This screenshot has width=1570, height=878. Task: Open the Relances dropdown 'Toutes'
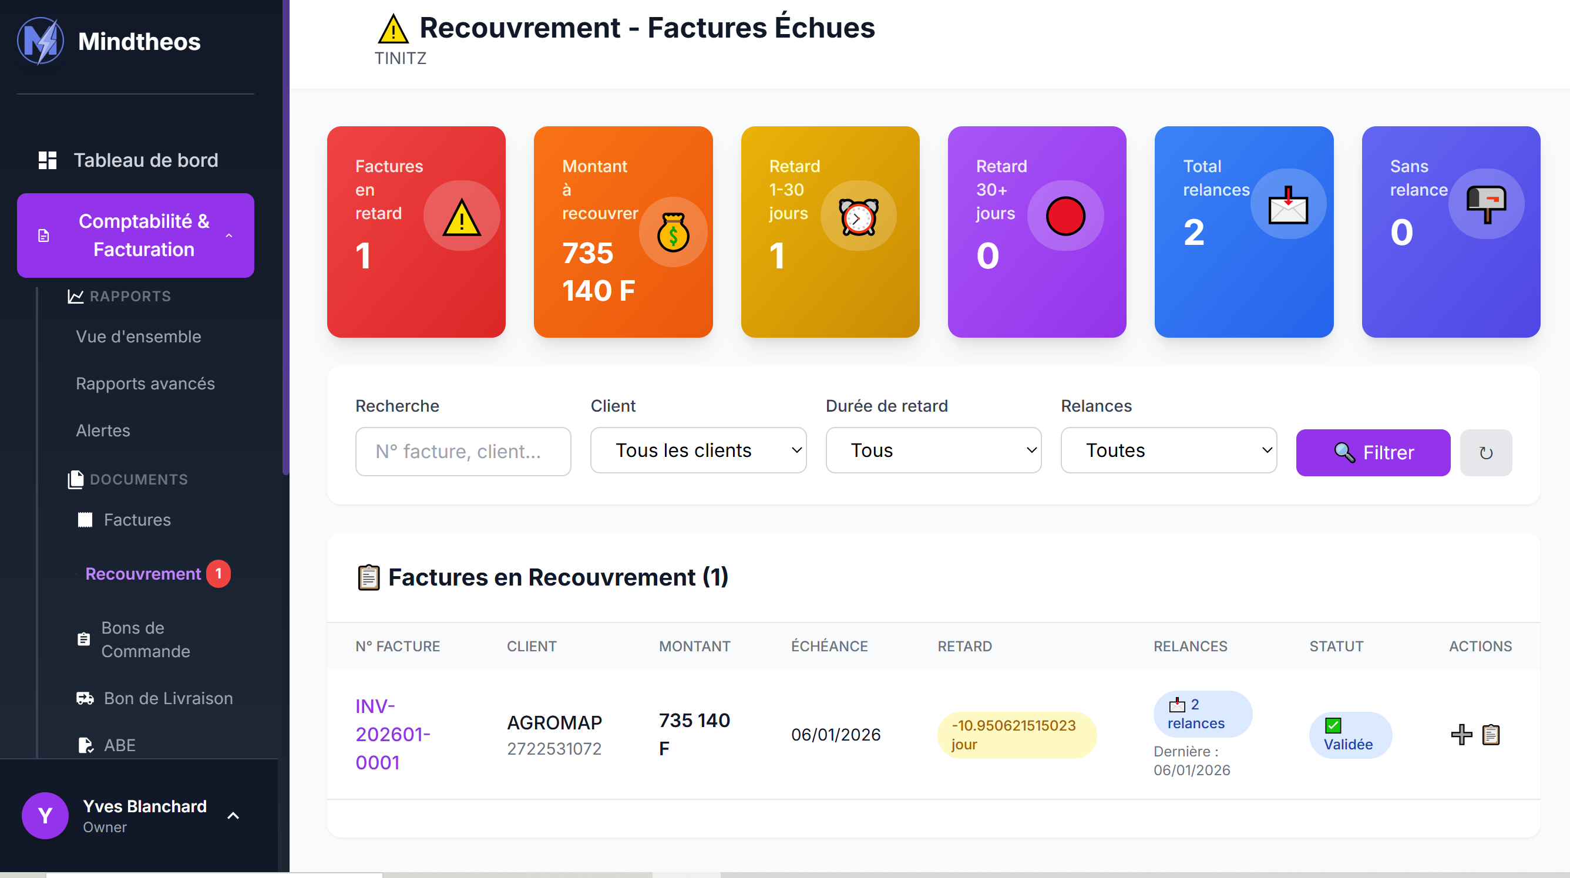(x=1168, y=450)
